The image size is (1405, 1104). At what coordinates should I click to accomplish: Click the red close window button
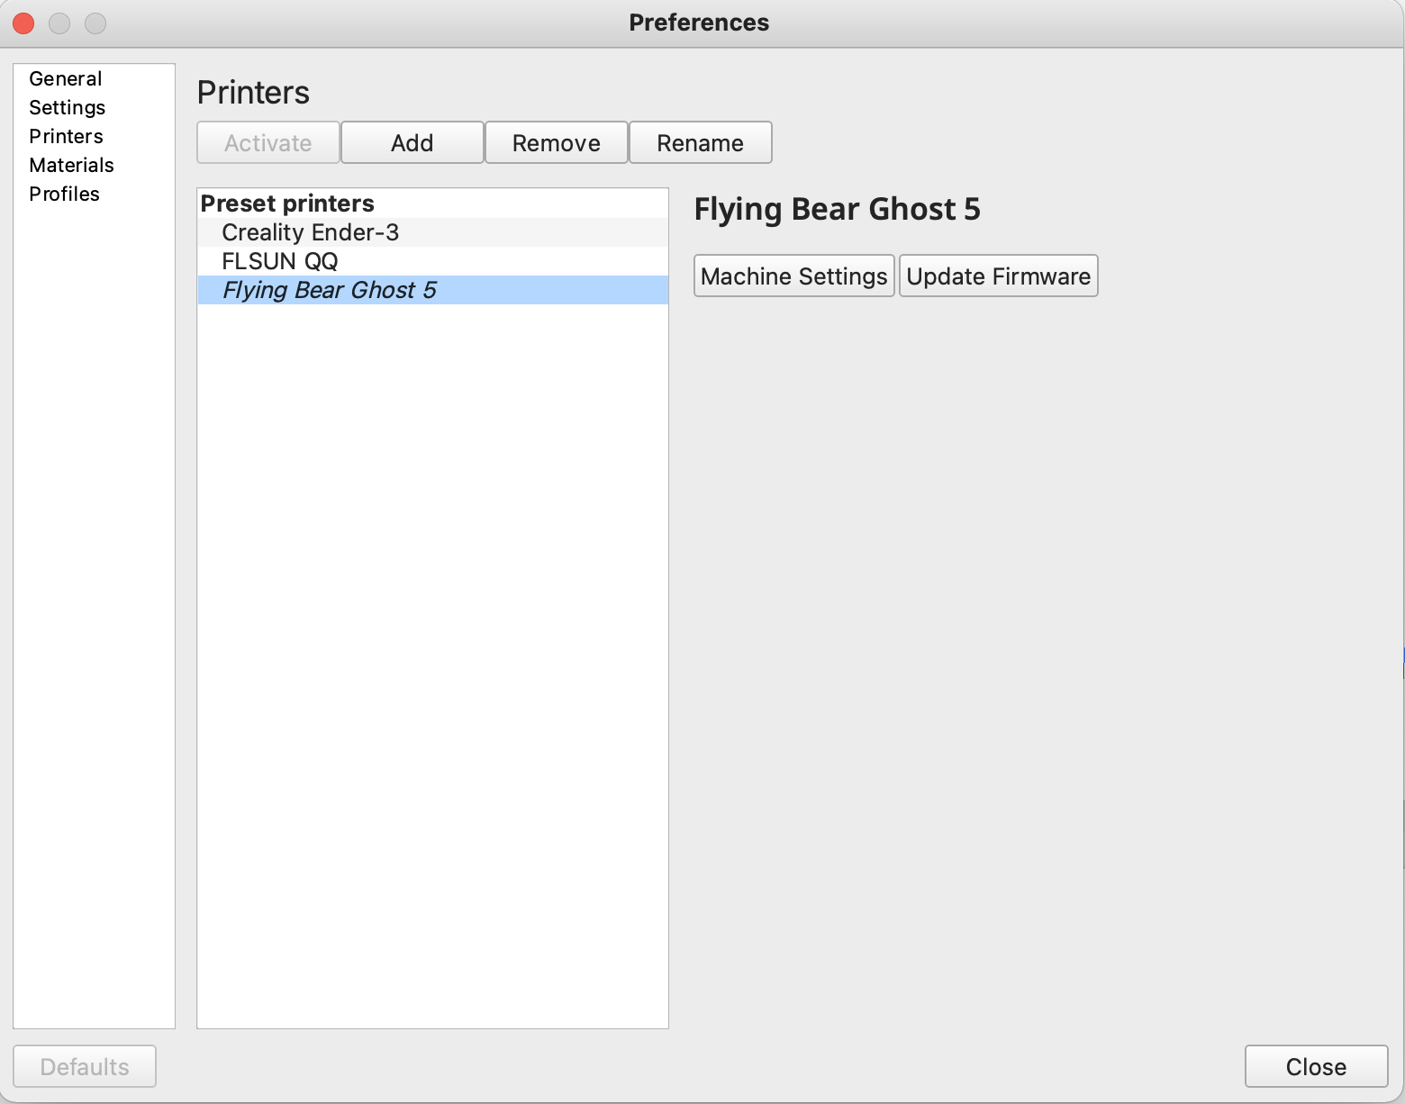click(x=23, y=23)
